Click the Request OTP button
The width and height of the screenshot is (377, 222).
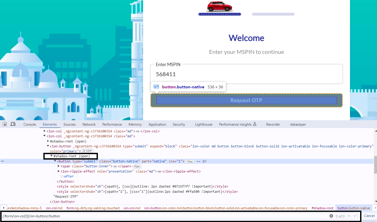[x=246, y=100]
